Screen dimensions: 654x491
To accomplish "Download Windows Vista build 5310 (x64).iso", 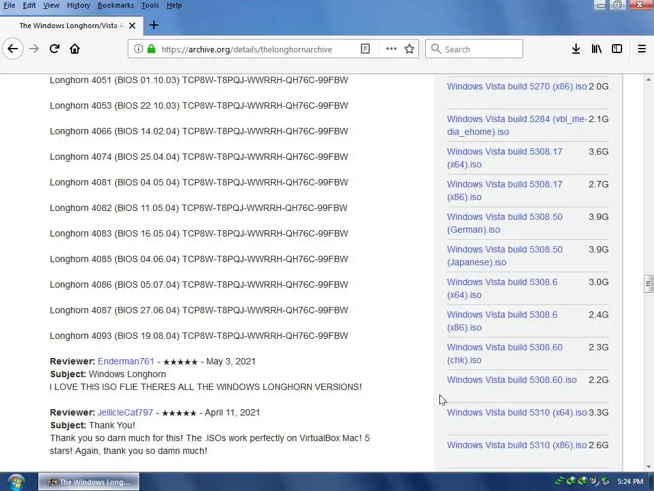I will [x=517, y=412].
